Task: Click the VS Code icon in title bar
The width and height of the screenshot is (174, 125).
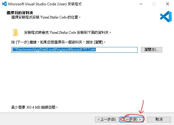Action: (4, 4)
